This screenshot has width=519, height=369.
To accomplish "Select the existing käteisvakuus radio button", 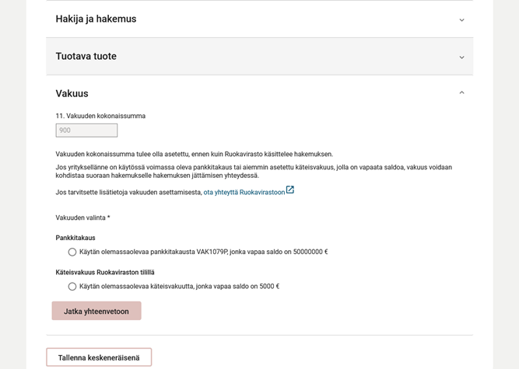I will [72, 287].
